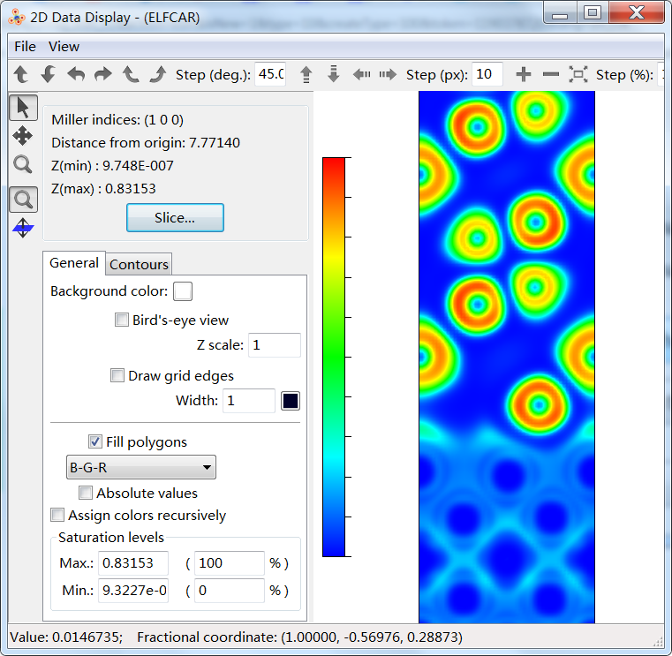The width and height of the screenshot is (672, 656).
Task: Click the move left translation arrow
Action: point(361,74)
